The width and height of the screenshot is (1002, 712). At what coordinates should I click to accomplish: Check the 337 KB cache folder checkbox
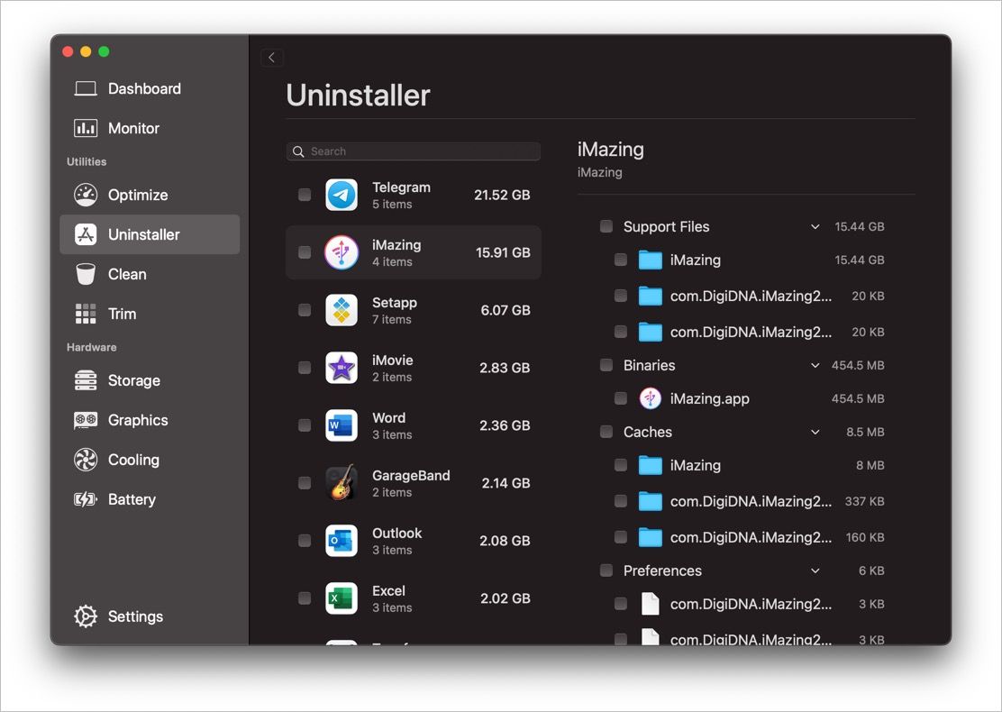point(621,501)
